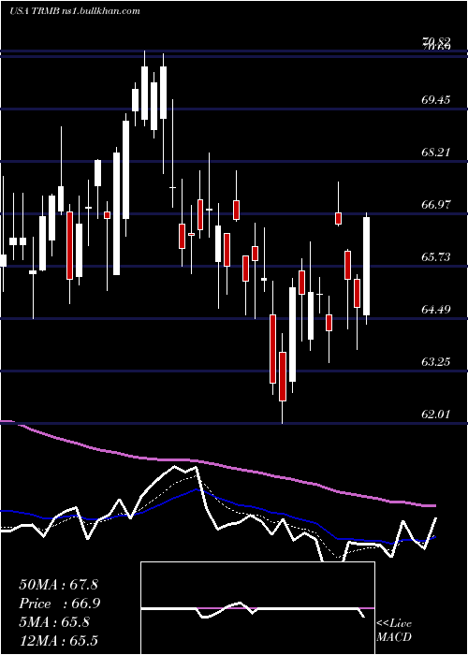The height and width of the screenshot is (655, 468).
Task: Click the 68.21 price level label
Action: [x=436, y=152]
